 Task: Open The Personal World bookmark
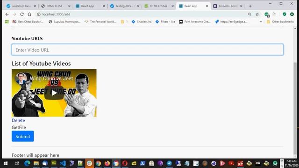coord(100,22)
